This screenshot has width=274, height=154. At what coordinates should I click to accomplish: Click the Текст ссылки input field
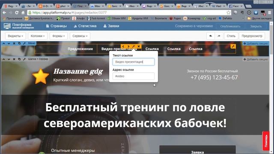coord(134,62)
